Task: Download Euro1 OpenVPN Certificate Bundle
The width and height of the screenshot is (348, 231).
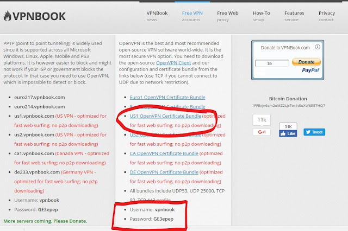Action: click(x=167, y=98)
